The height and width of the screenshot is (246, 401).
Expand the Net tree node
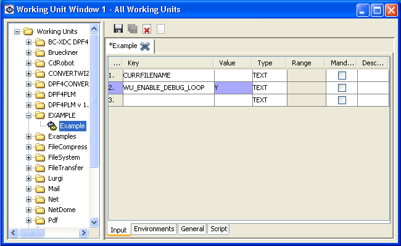click(28, 199)
